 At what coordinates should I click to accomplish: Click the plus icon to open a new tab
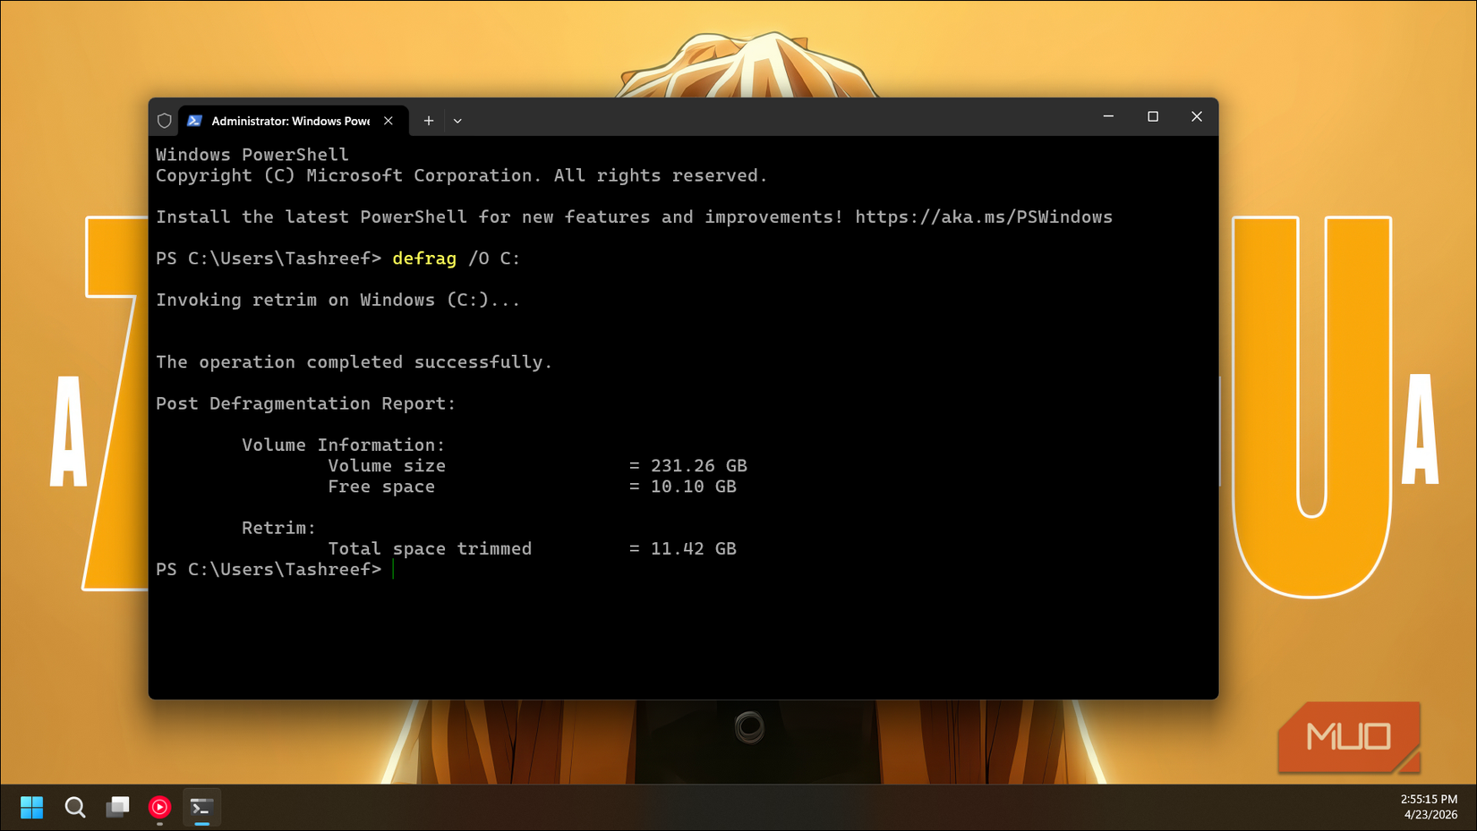(x=428, y=120)
